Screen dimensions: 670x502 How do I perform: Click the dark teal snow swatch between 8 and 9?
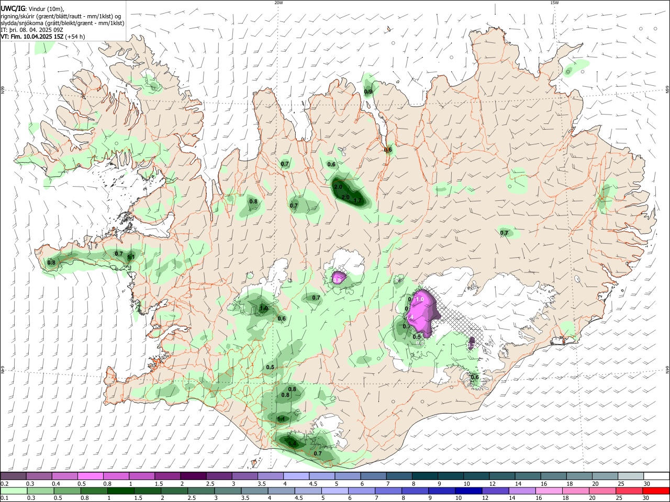tap(424, 476)
